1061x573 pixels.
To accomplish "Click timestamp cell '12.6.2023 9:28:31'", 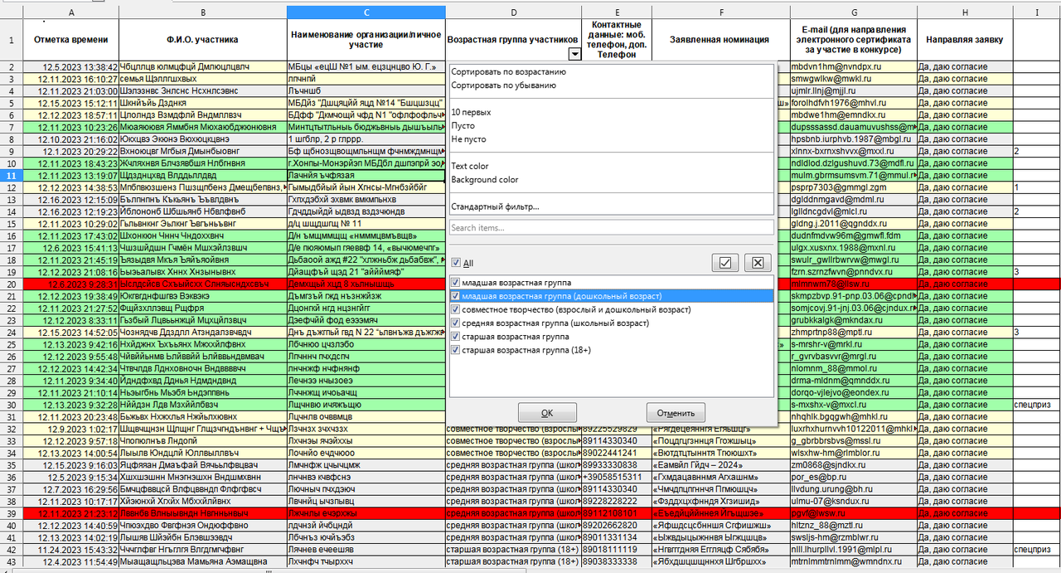I will point(71,284).
